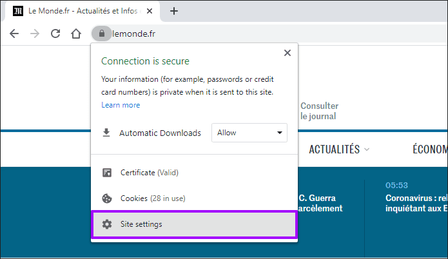Click the certificate icon
448x259 pixels.
coord(107,173)
